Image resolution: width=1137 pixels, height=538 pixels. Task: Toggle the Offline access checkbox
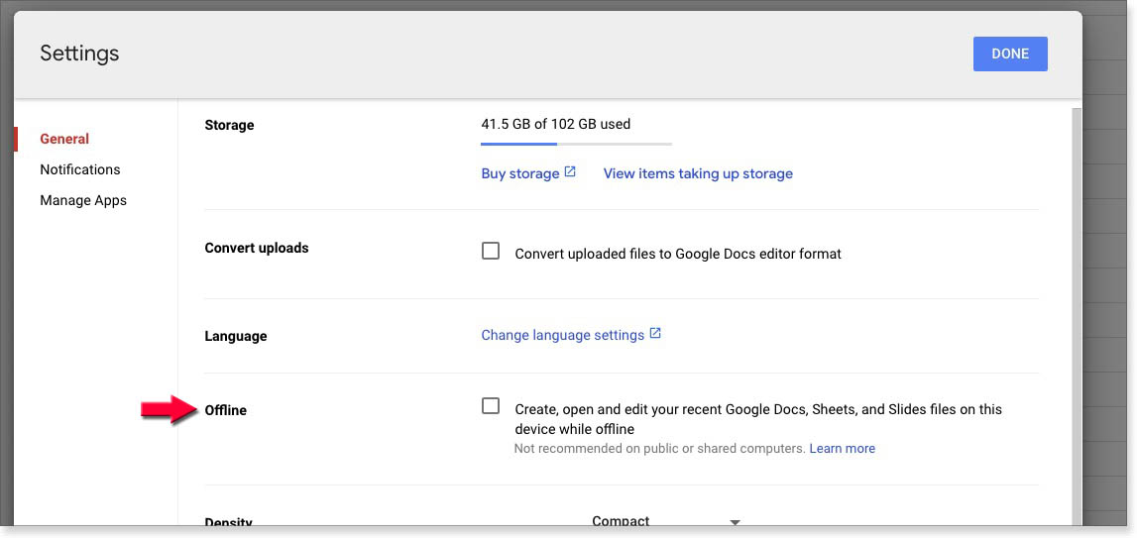coord(491,406)
